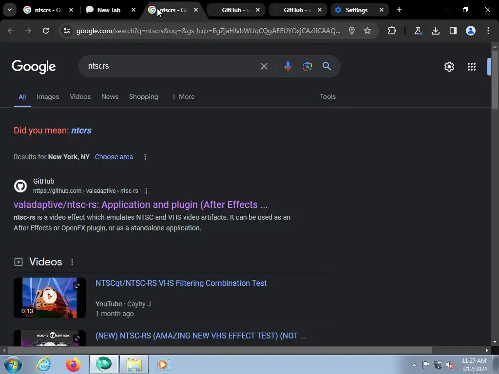The image size is (499, 374).
Task: Select the All results tab
Action: coord(22,97)
